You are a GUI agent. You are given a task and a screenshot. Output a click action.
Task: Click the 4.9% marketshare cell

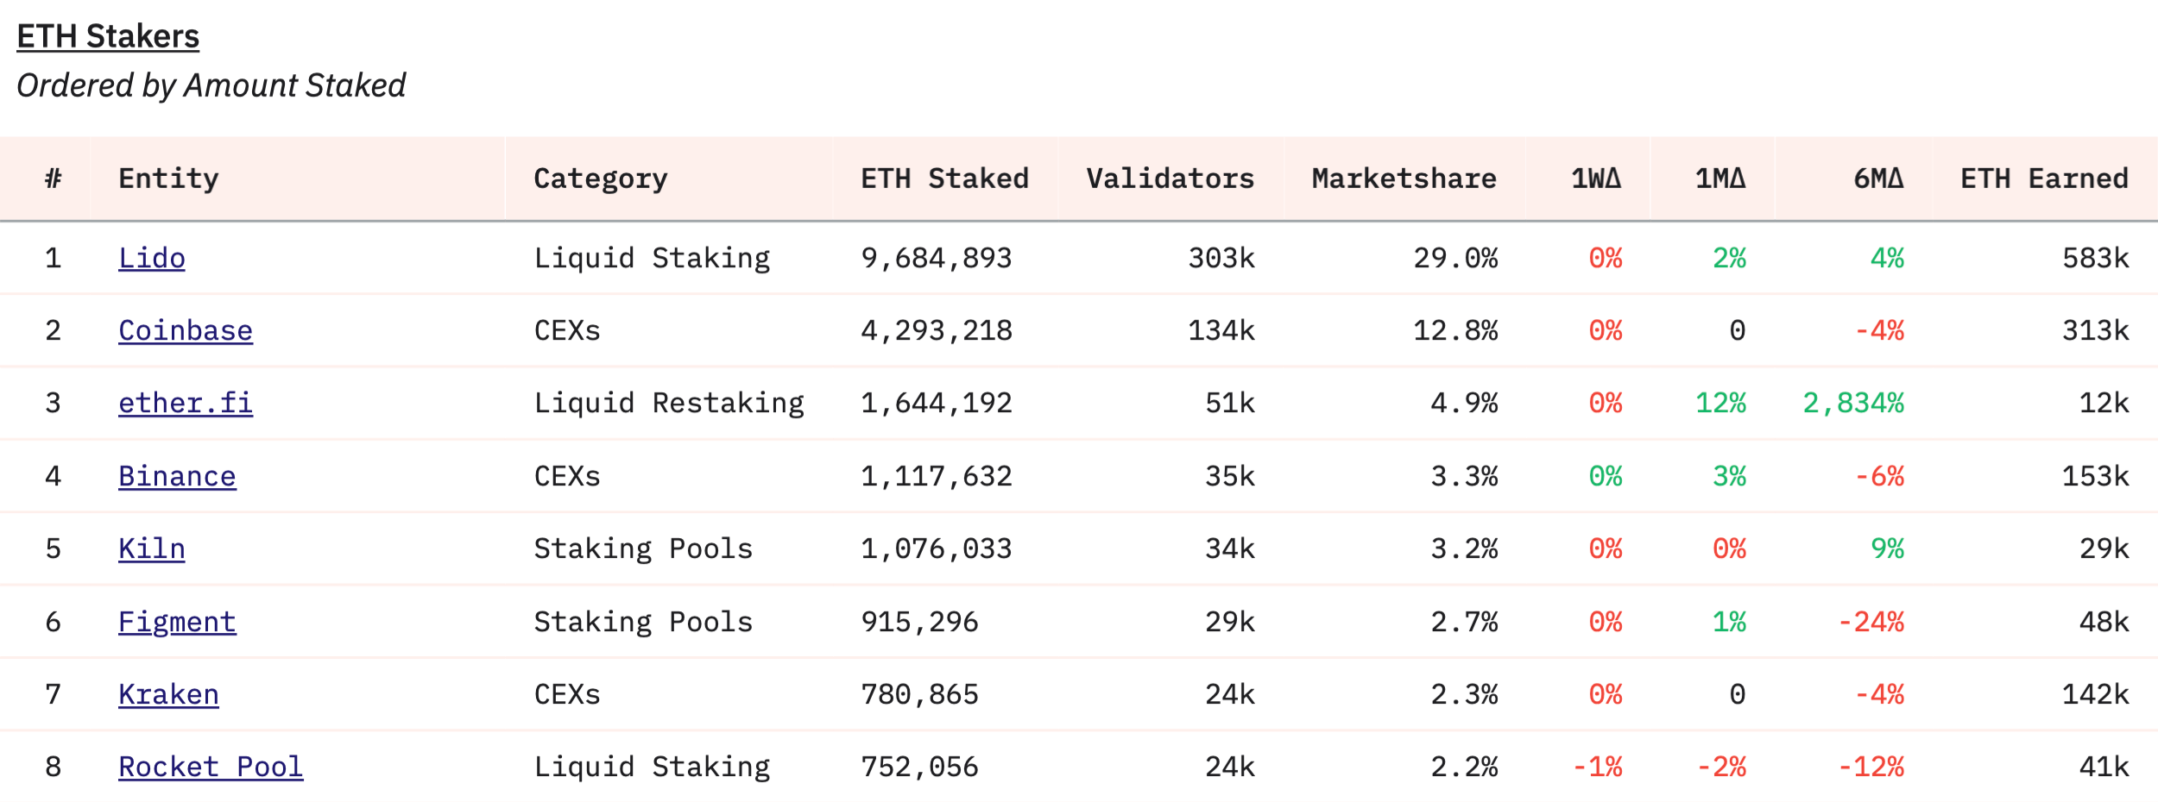click(x=1464, y=403)
